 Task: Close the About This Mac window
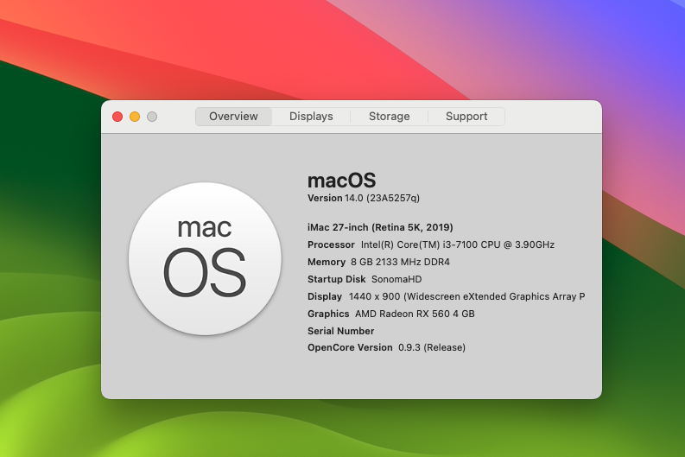coord(117,117)
